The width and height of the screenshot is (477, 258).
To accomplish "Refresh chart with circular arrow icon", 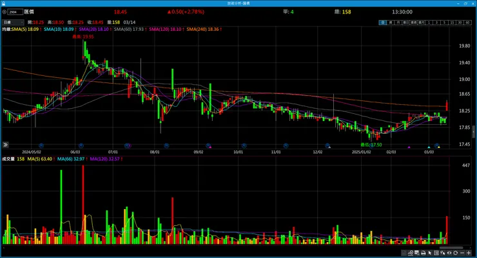I will (455, 253).
